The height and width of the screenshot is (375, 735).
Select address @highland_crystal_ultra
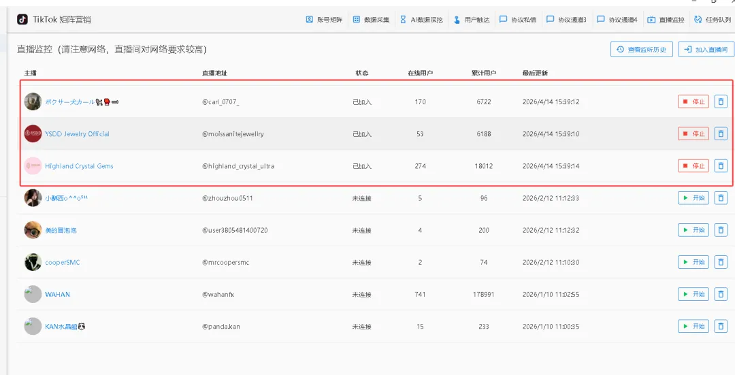(238, 166)
